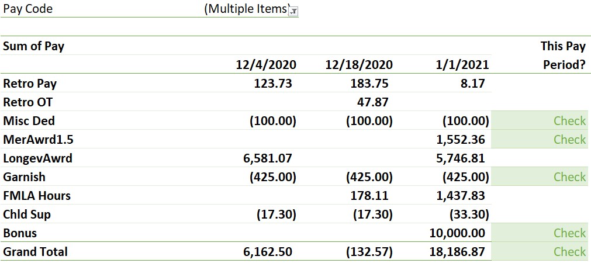Select the Retro Pay row label
The image size is (591, 263).
pyautogui.click(x=30, y=84)
